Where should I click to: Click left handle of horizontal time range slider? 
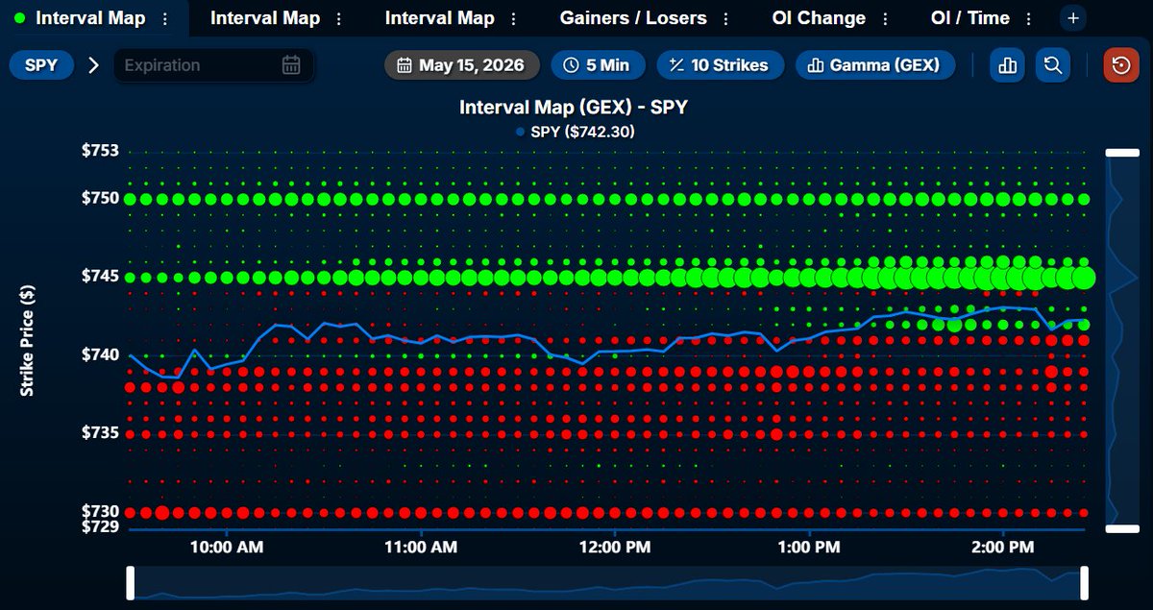click(x=131, y=583)
